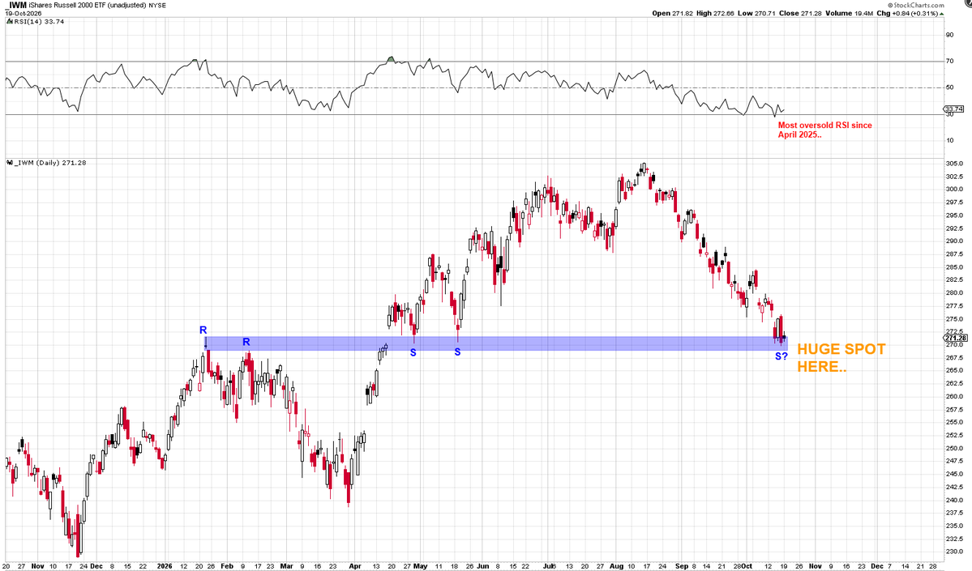This screenshot has height=571, width=972.
Task: Select the 'iShares Russell 2000 ETF (unadjusted)' name
Action: point(88,6)
